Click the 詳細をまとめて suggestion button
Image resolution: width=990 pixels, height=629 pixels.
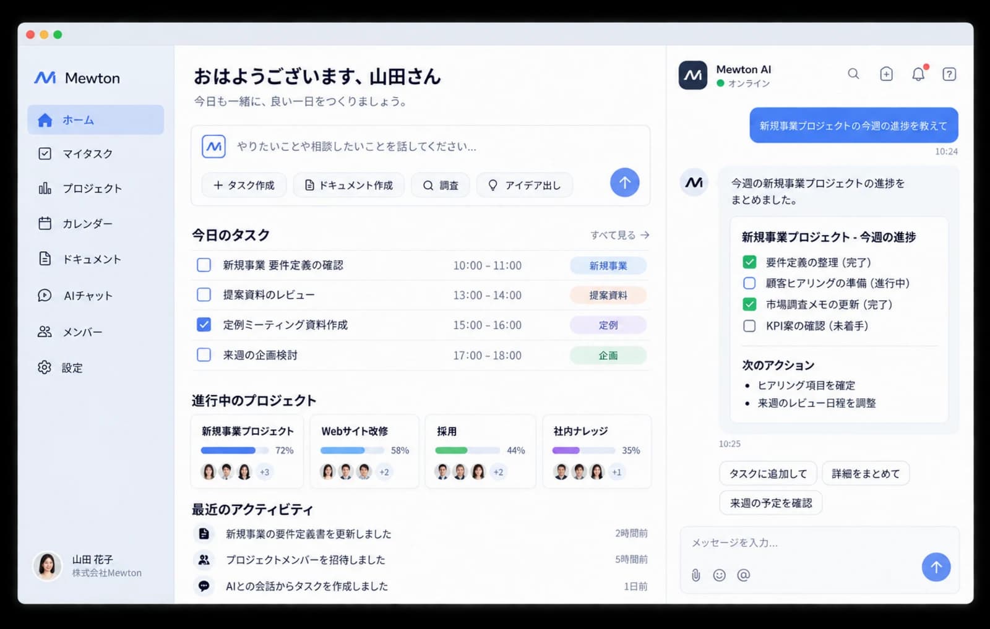(866, 474)
